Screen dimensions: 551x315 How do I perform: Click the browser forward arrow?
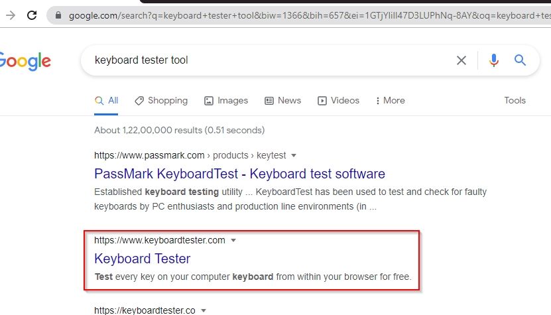pyautogui.click(x=11, y=15)
